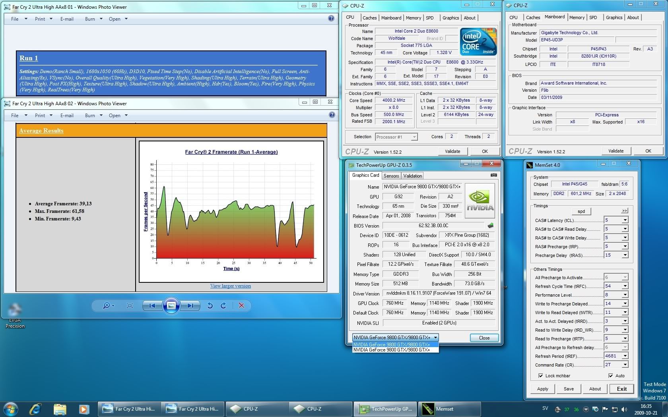Screen dimensions: 668x417
Task: Toggle the Auto checkbox in MemSet
Action: point(611,376)
